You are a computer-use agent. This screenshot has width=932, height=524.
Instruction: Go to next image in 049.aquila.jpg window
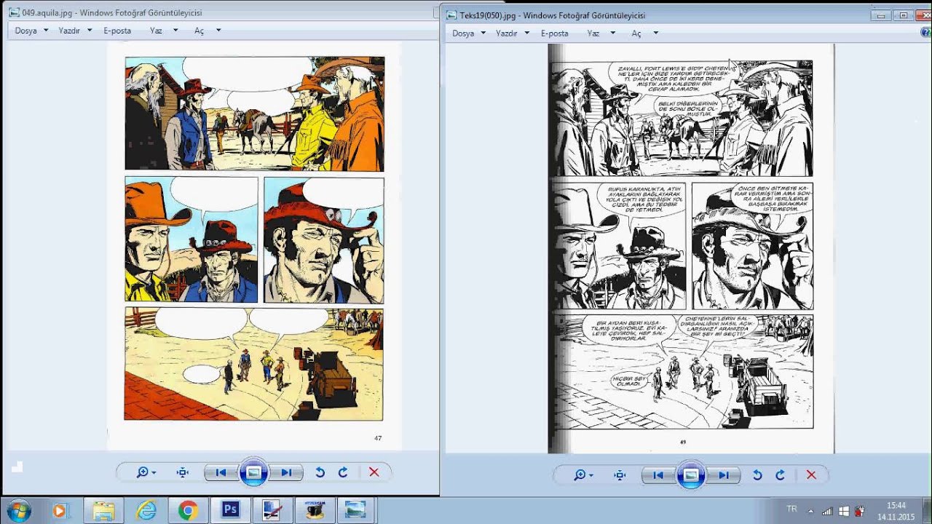click(287, 472)
